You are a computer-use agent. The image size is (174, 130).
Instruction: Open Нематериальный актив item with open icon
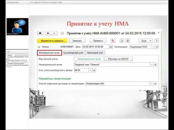[155, 65]
